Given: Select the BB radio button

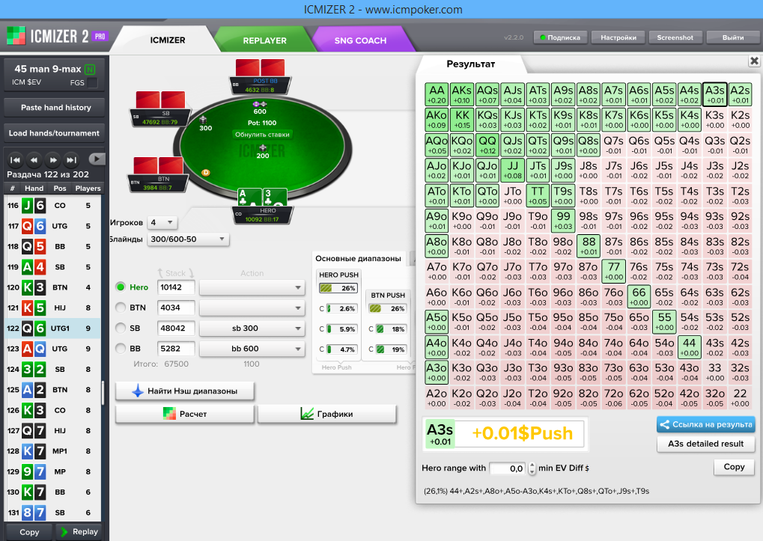Looking at the screenshot, I should pos(121,348).
